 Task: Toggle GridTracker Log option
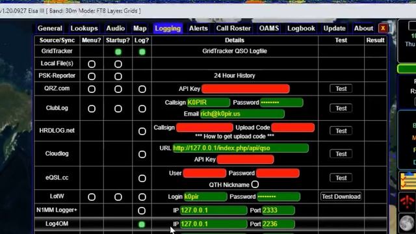[142, 52]
